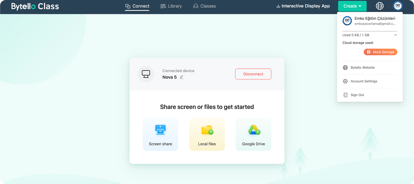Collapse the storage usage chevron

click(395, 35)
